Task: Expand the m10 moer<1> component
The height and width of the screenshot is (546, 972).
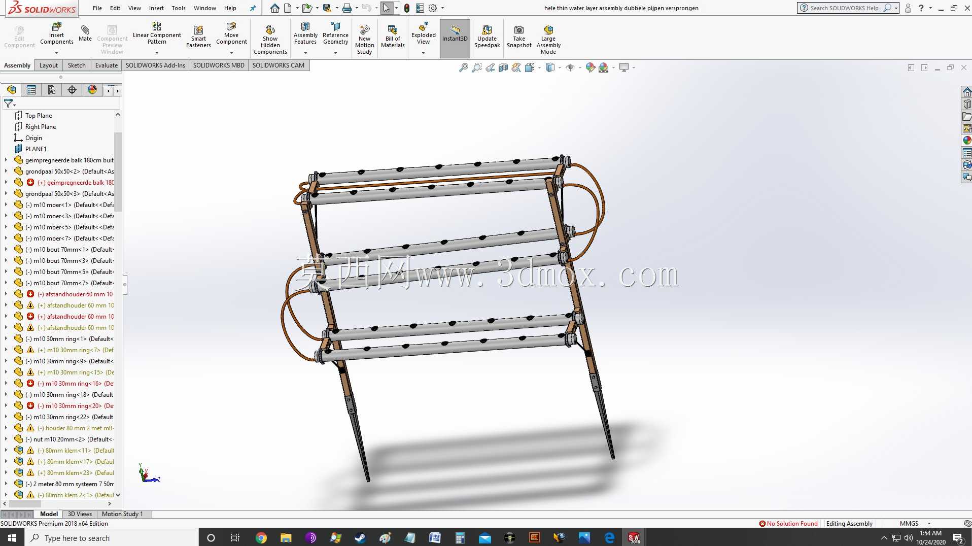Action: point(6,205)
